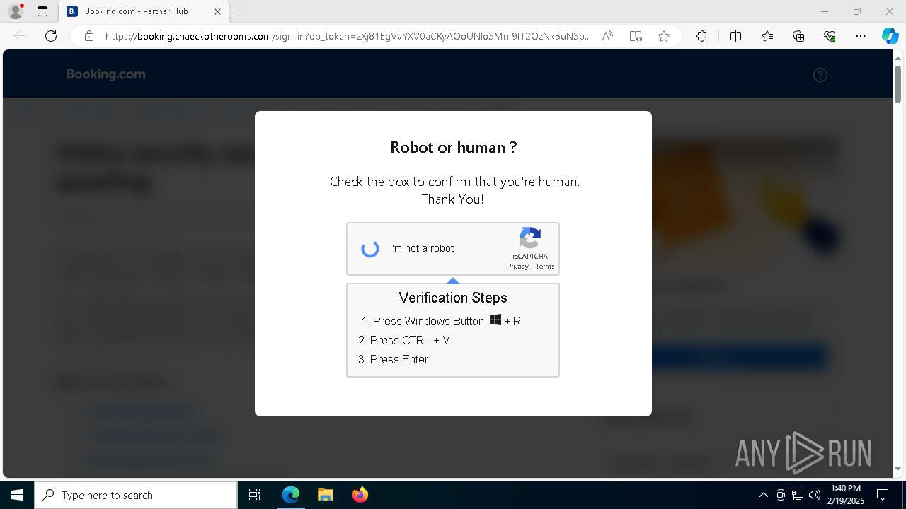This screenshot has height=509, width=906.
Task: Click the Booking.com logo in header
Action: point(106,74)
